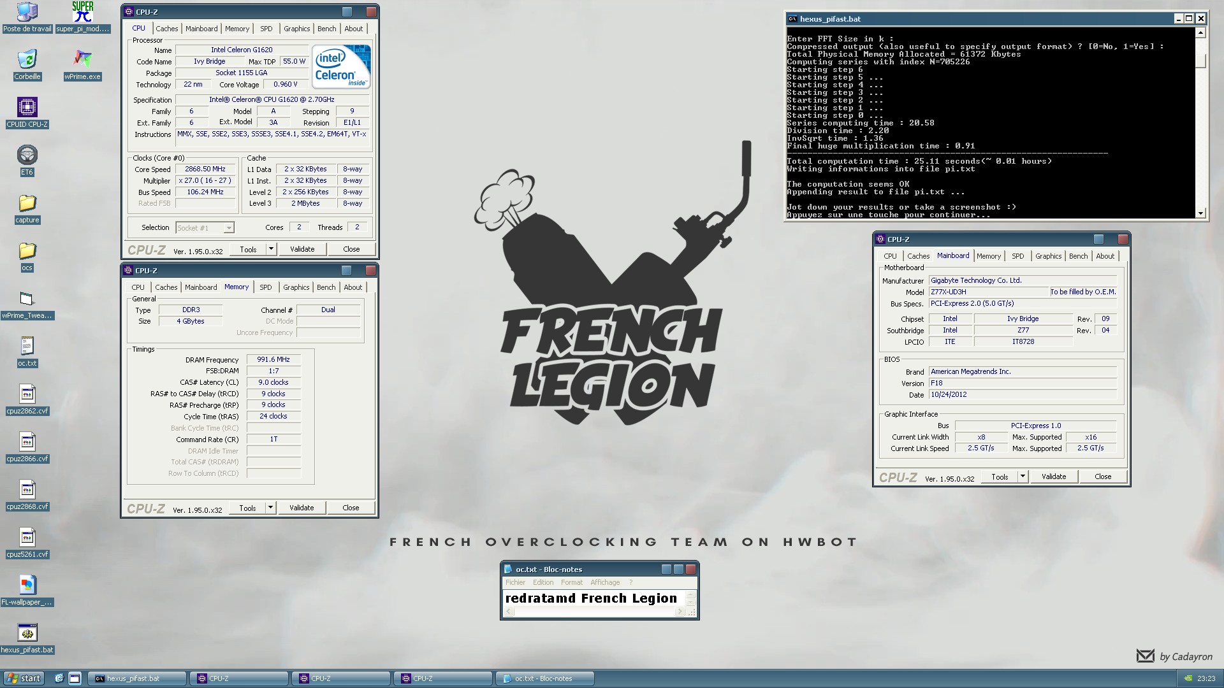The width and height of the screenshot is (1224, 688).
Task: Switch to hexus_pifast.bat in the taskbar
Action: [x=137, y=678]
